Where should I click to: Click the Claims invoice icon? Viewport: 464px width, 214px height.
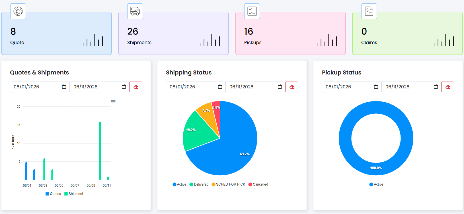tap(369, 11)
